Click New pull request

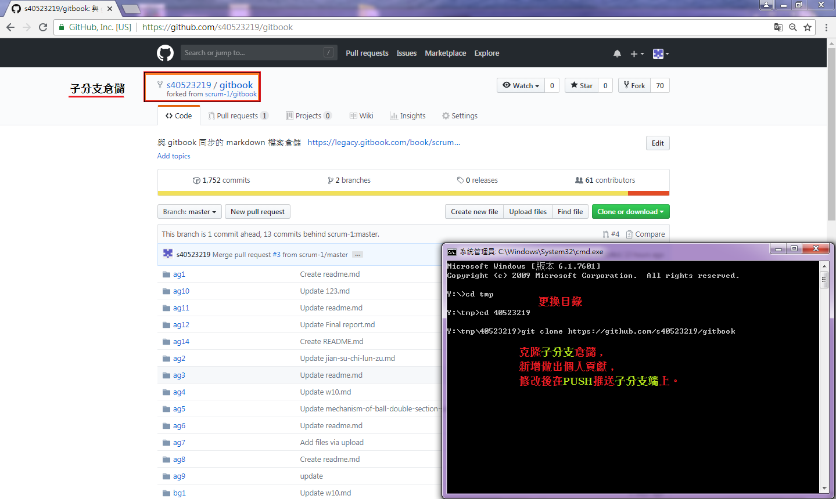[x=257, y=212]
